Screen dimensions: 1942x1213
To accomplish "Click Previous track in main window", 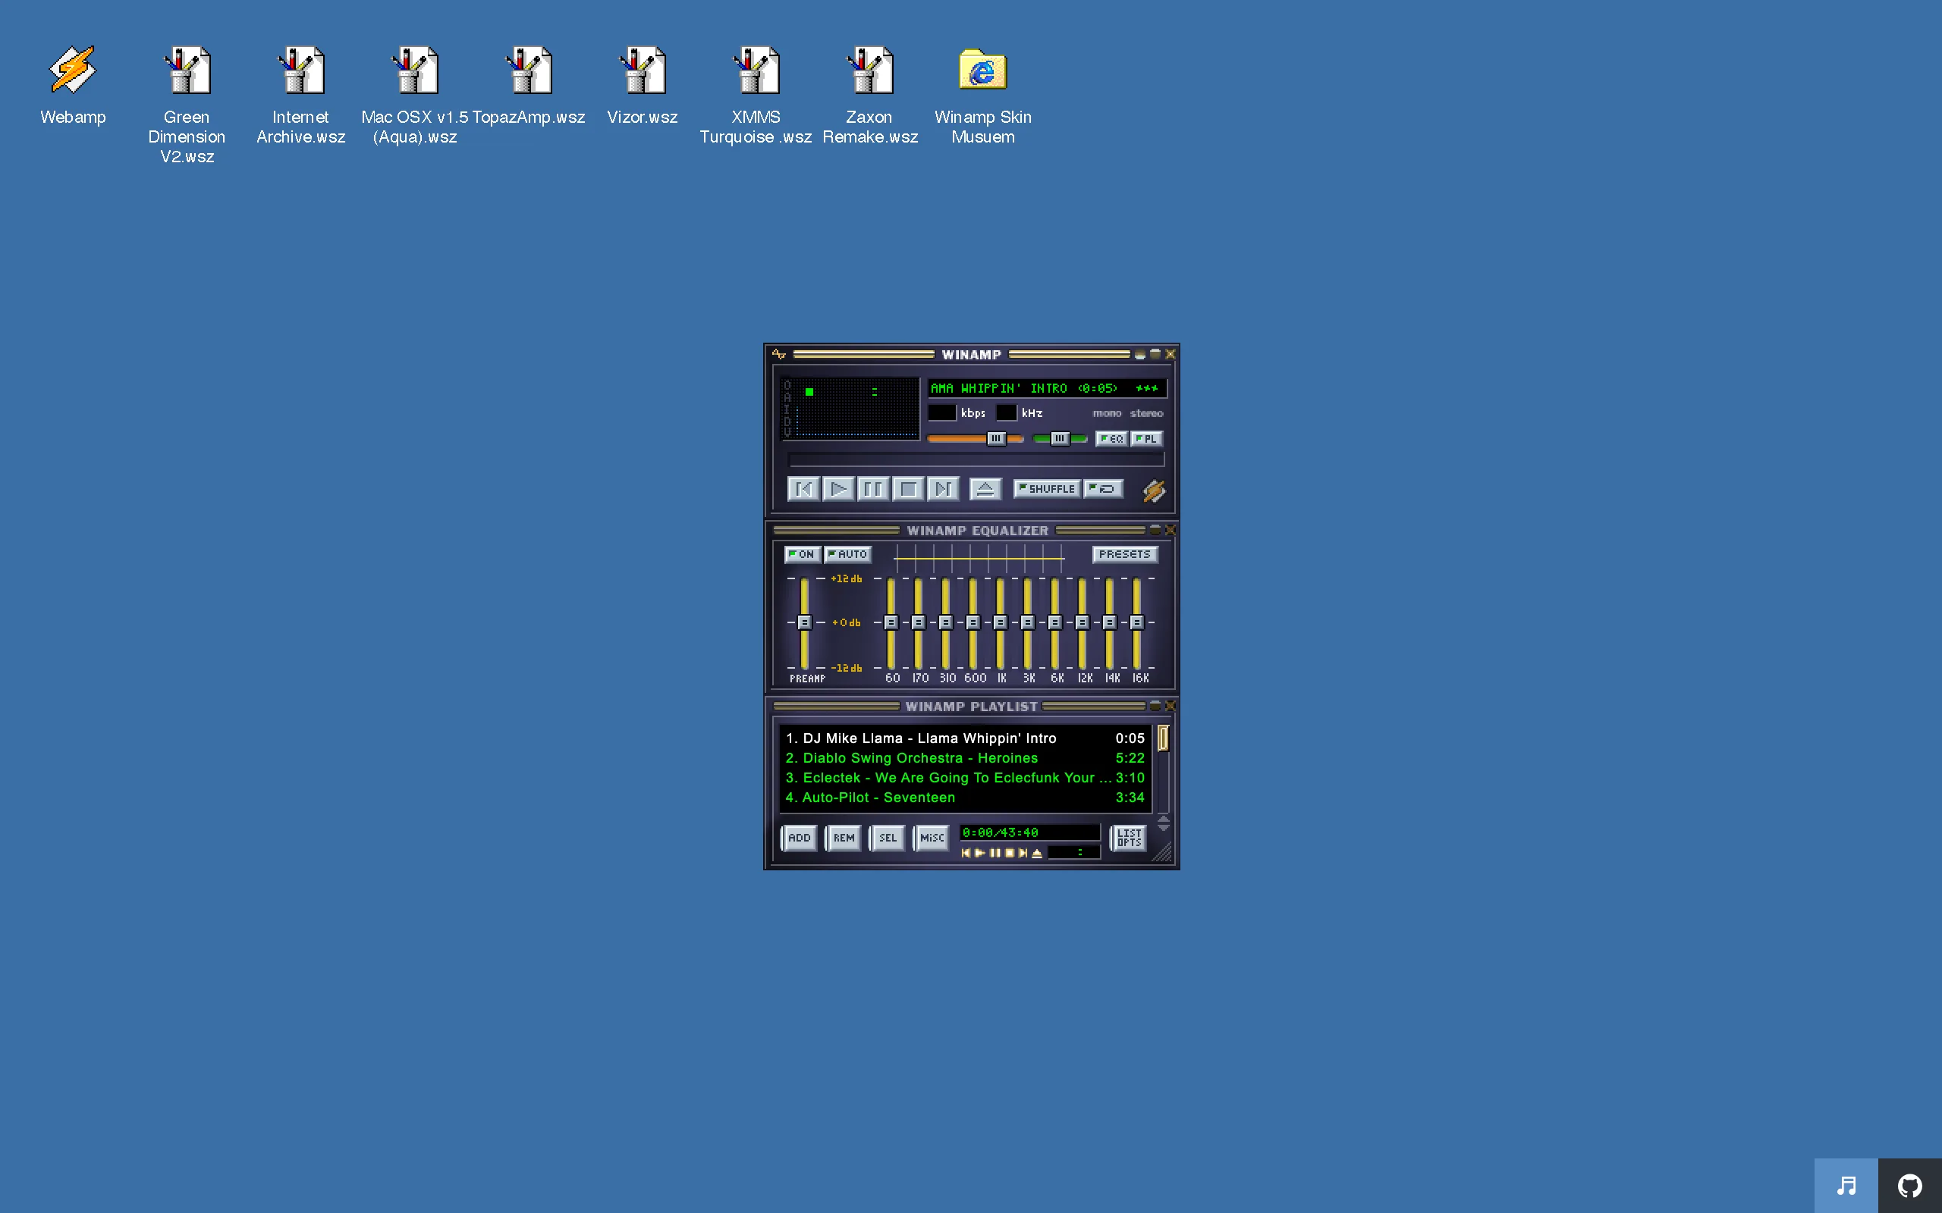I will pyautogui.click(x=803, y=488).
